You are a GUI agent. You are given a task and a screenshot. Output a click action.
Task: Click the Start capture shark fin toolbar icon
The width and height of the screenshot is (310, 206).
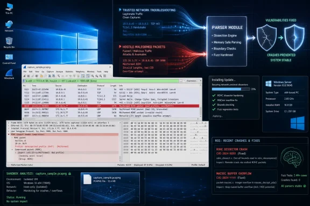pyautogui.click(x=24, y=76)
